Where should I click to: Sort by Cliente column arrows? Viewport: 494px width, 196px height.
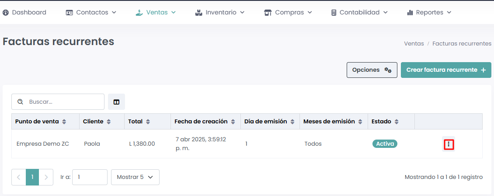(109, 122)
